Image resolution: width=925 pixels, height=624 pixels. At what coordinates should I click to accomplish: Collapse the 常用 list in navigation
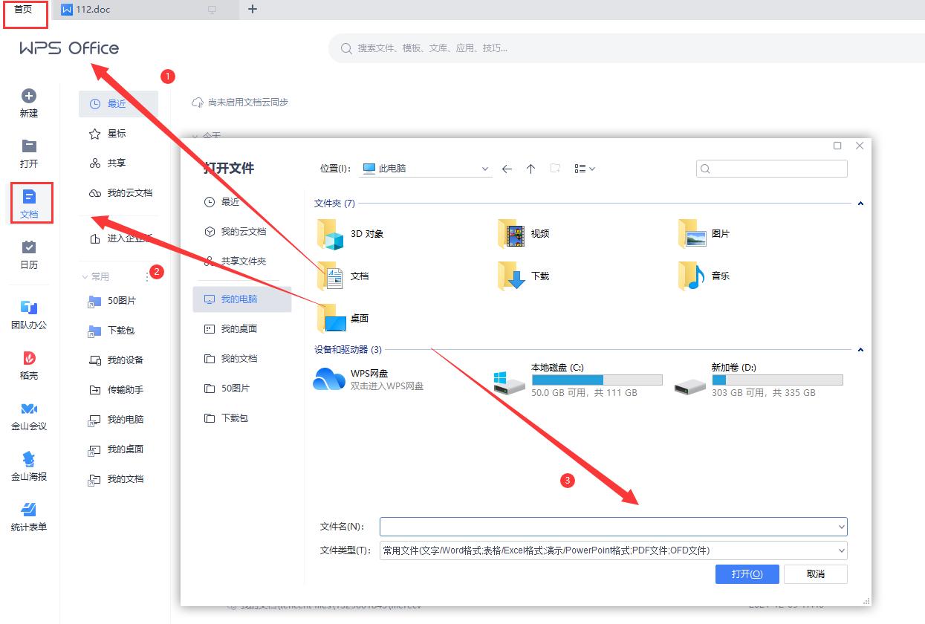[85, 276]
